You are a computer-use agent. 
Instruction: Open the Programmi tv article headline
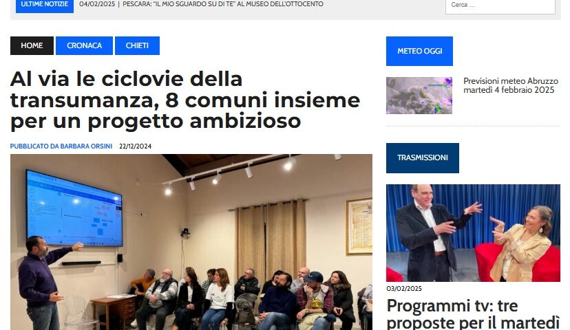click(x=473, y=314)
